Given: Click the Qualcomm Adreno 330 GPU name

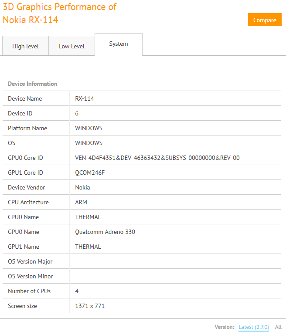Looking at the screenshot, I should pos(105,232).
